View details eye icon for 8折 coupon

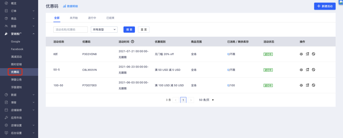pyautogui.click(x=301, y=54)
